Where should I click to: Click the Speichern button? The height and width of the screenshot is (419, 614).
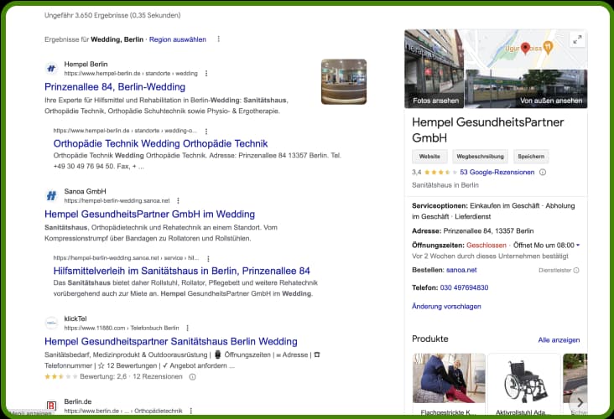(531, 157)
